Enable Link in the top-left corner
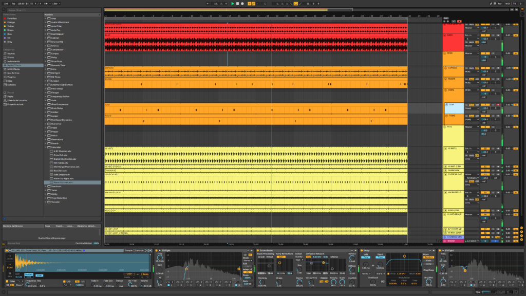The image size is (526, 296). [x=6, y=4]
